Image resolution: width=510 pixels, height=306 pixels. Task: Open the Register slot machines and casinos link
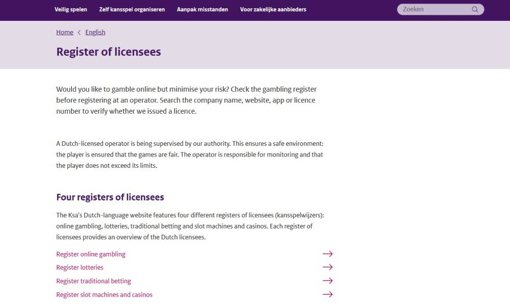click(104, 294)
